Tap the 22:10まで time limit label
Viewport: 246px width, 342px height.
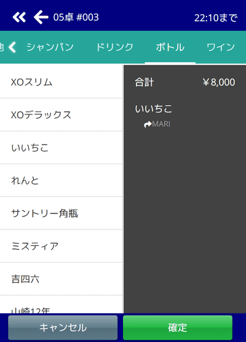point(215,18)
